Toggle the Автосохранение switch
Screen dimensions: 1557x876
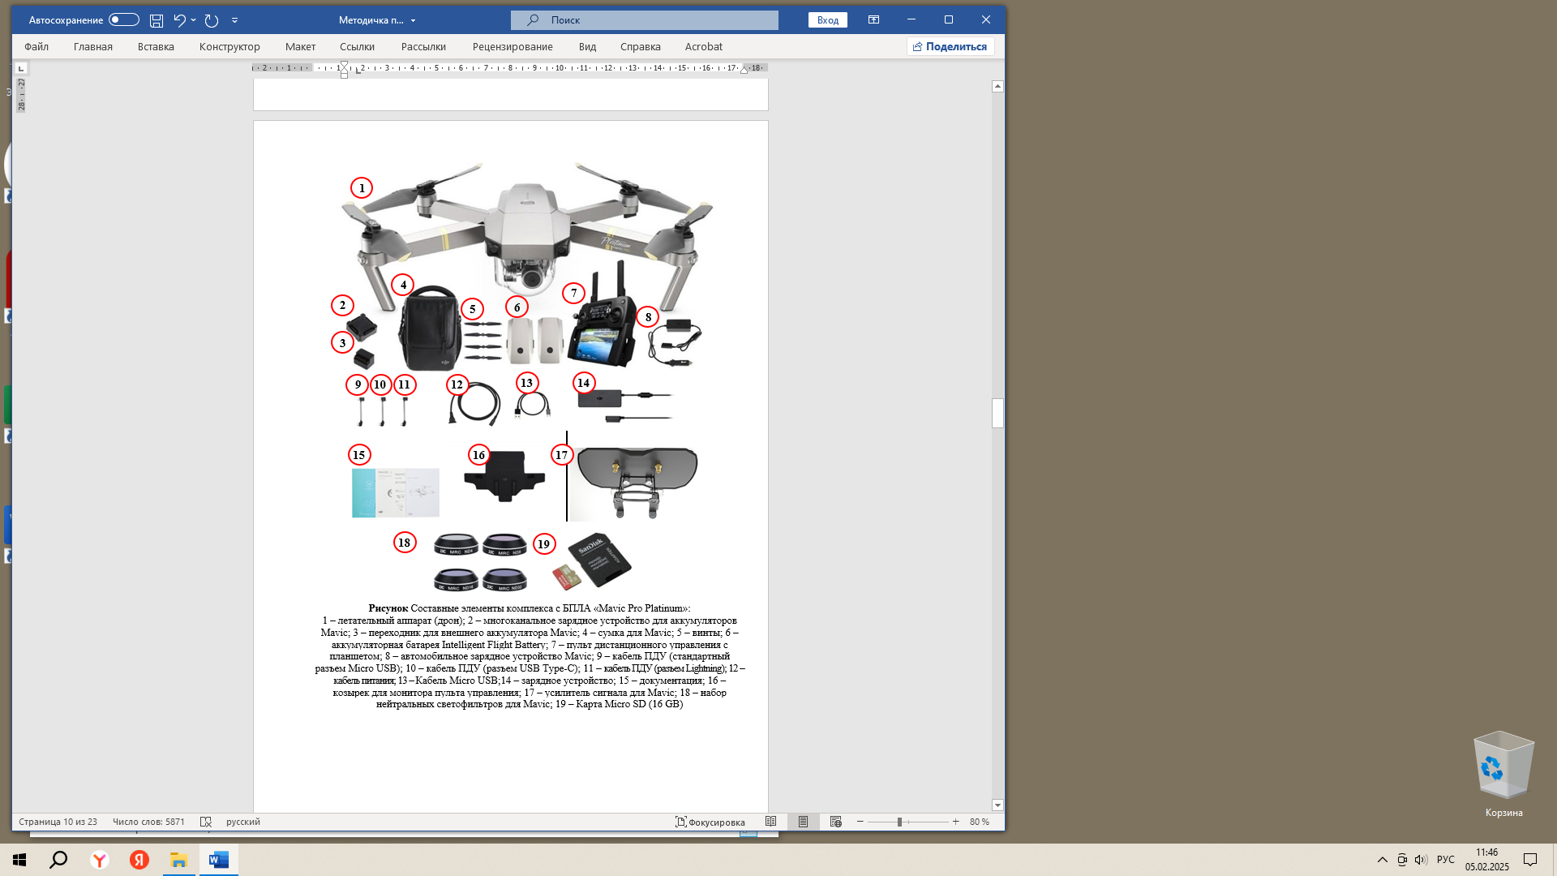(123, 20)
